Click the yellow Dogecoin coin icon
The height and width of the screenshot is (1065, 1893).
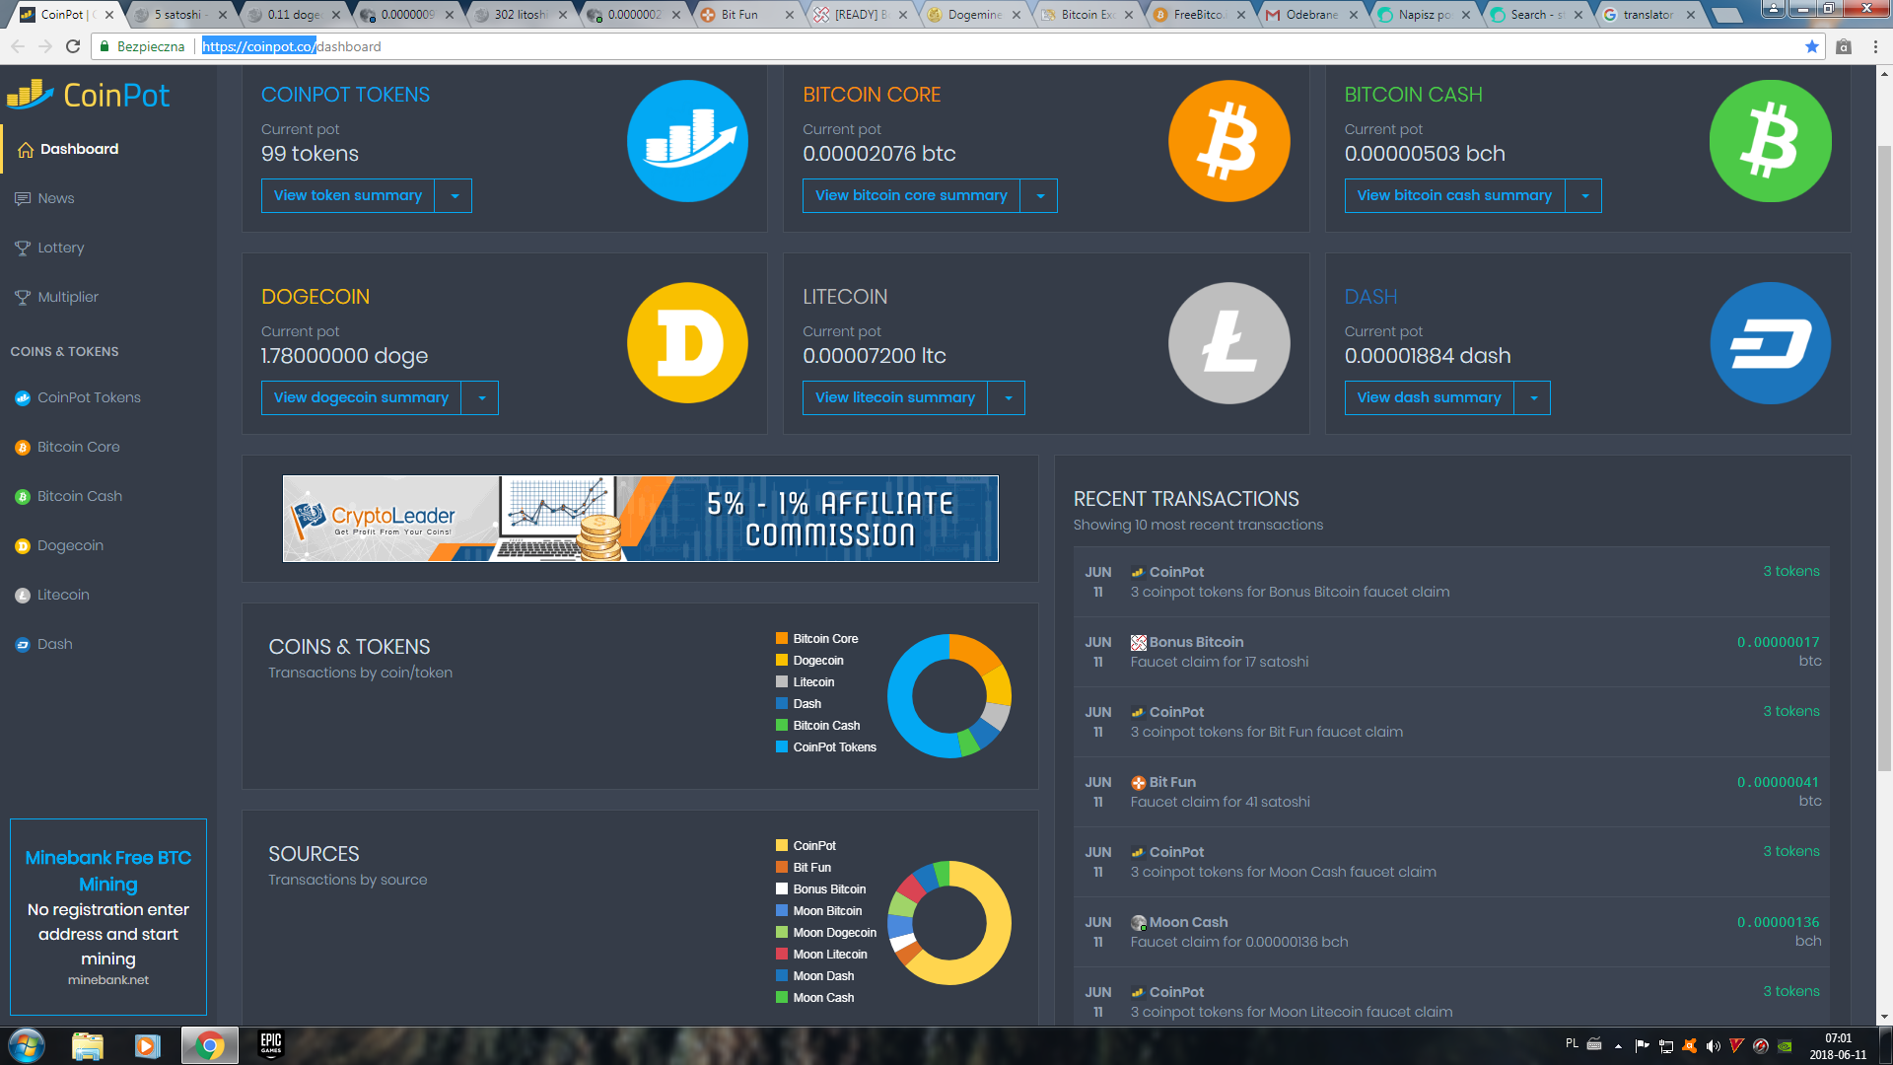(687, 343)
